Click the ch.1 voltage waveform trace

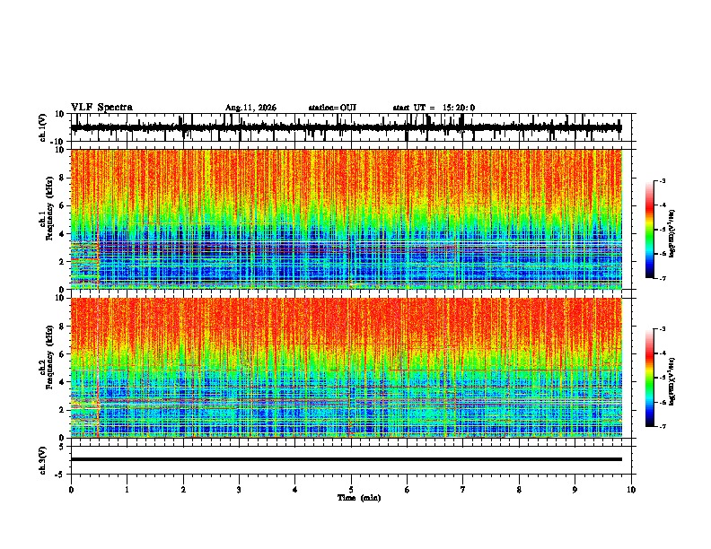click(346, 127)
